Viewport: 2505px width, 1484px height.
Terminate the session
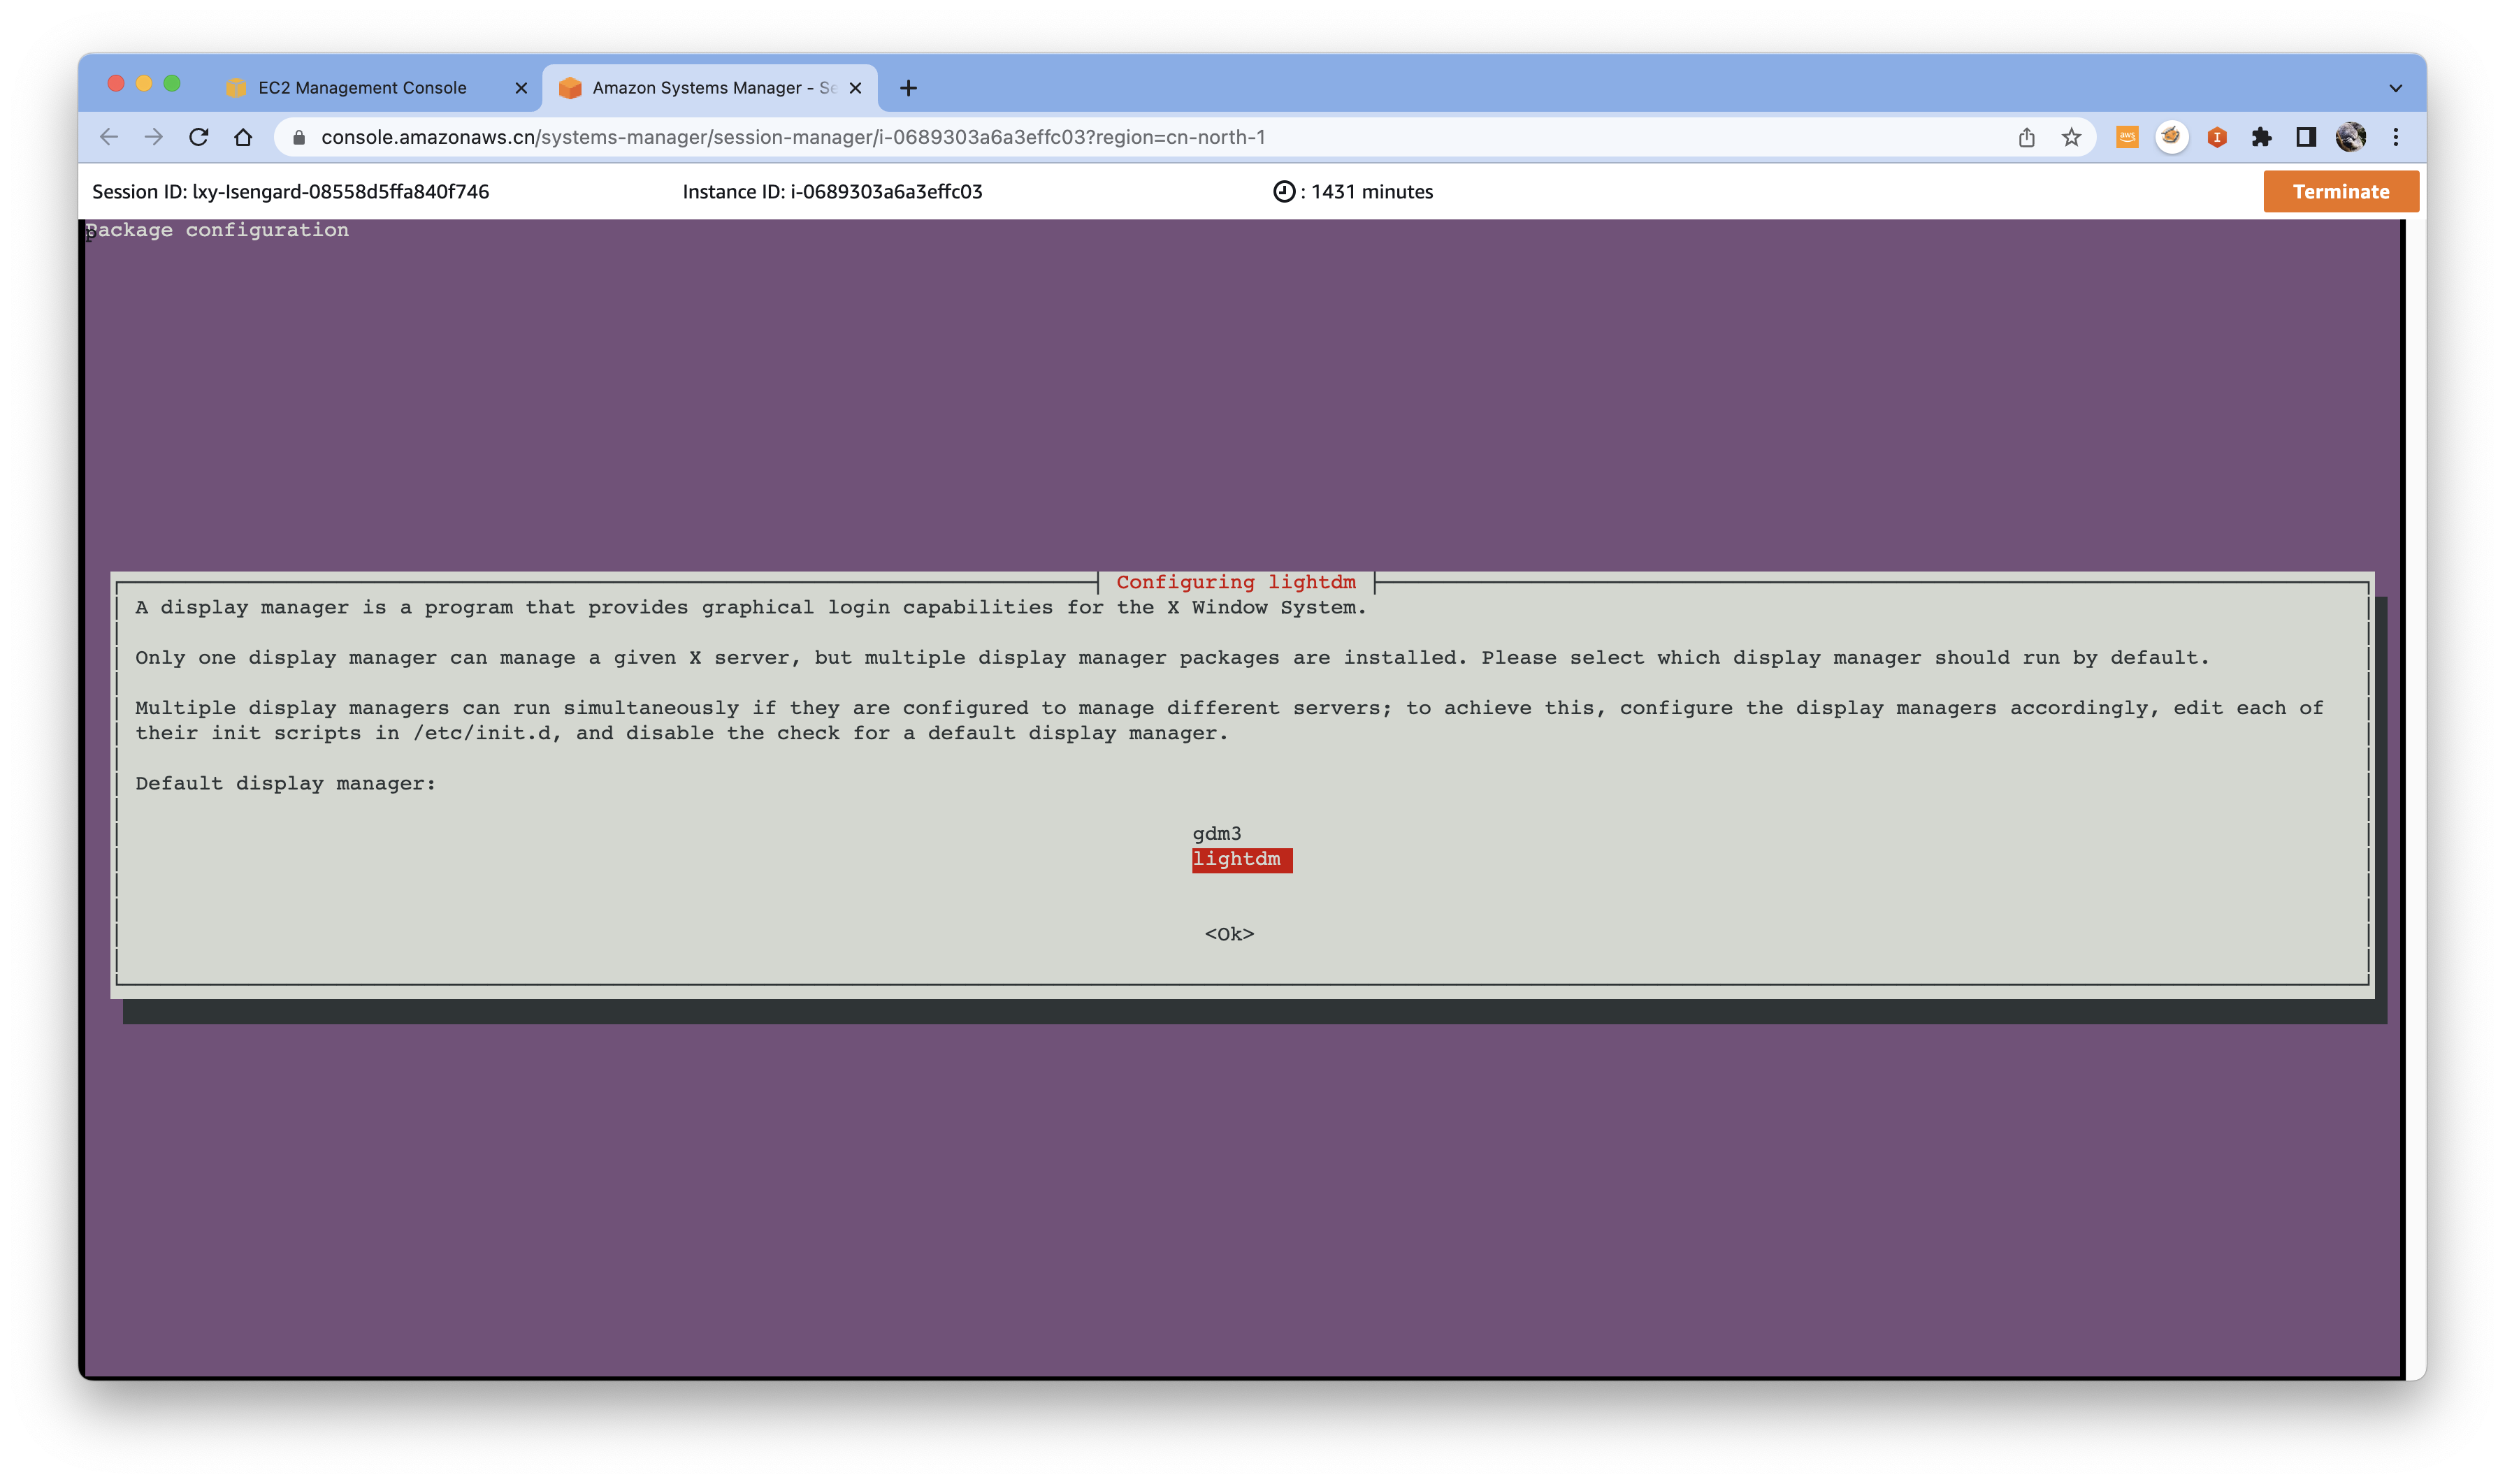pos(2340,191)
